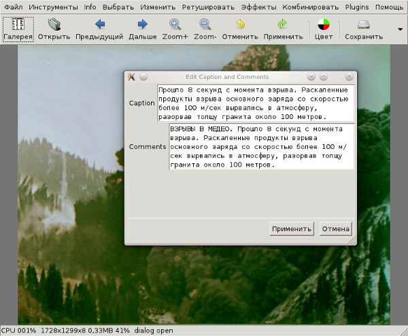Open the Галерея gallery view
The width and height of the screenshot is (408, 336).
(18, 29)
